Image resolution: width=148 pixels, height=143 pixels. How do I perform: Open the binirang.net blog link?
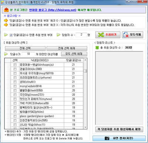tap(53, 10)
